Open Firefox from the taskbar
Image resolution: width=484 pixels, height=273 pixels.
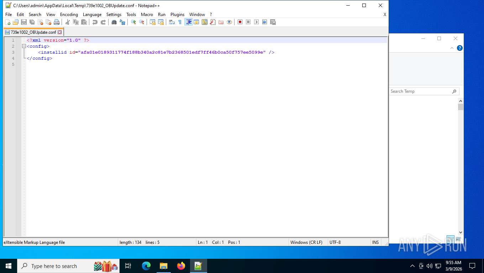coord(181,266)
